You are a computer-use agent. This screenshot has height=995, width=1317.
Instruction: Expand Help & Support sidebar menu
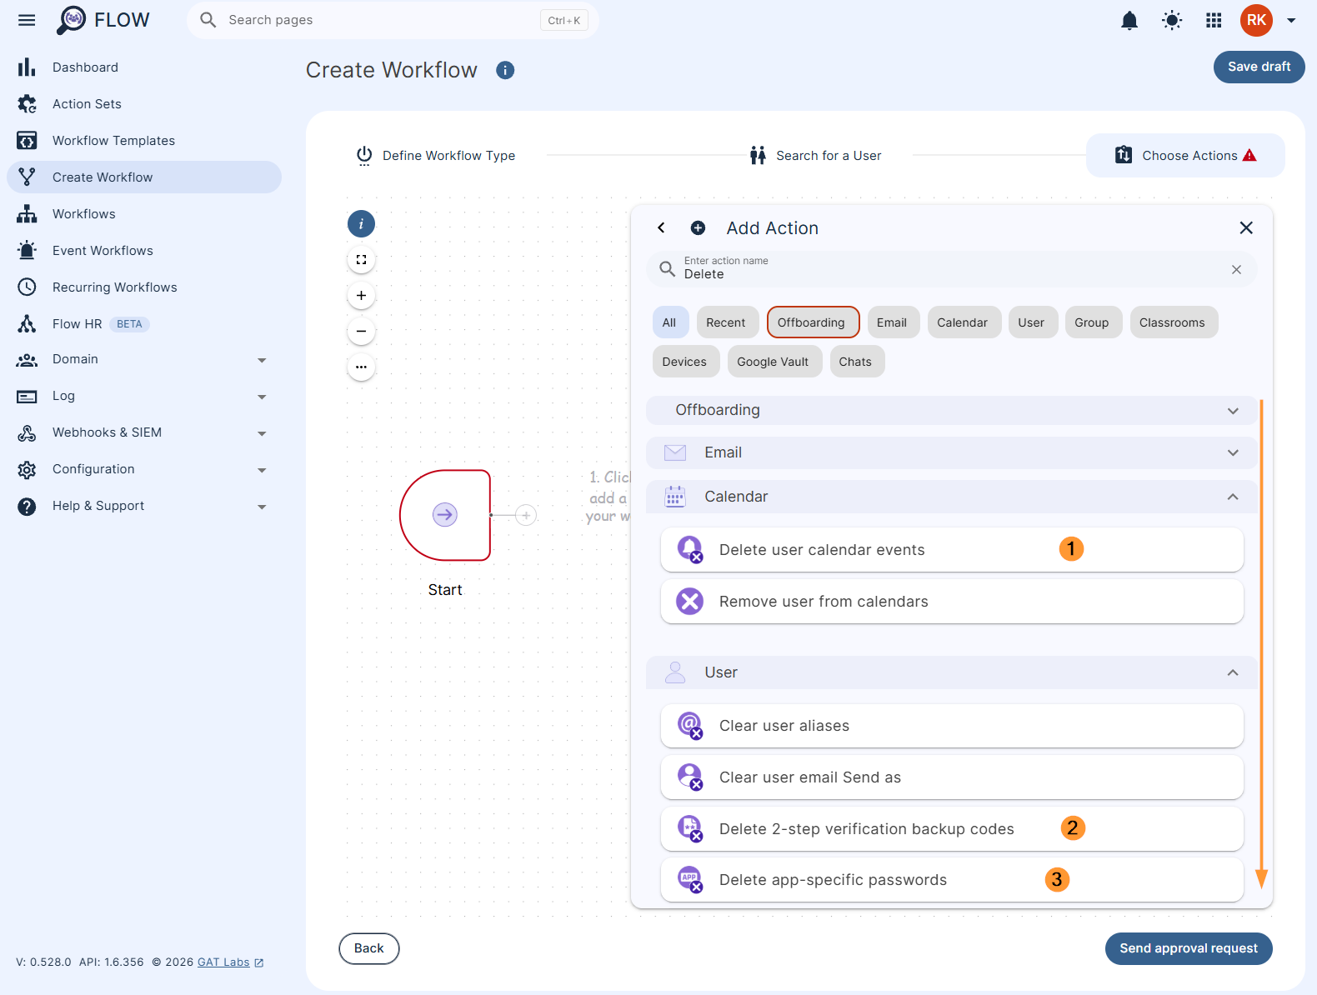click(144, 506)
